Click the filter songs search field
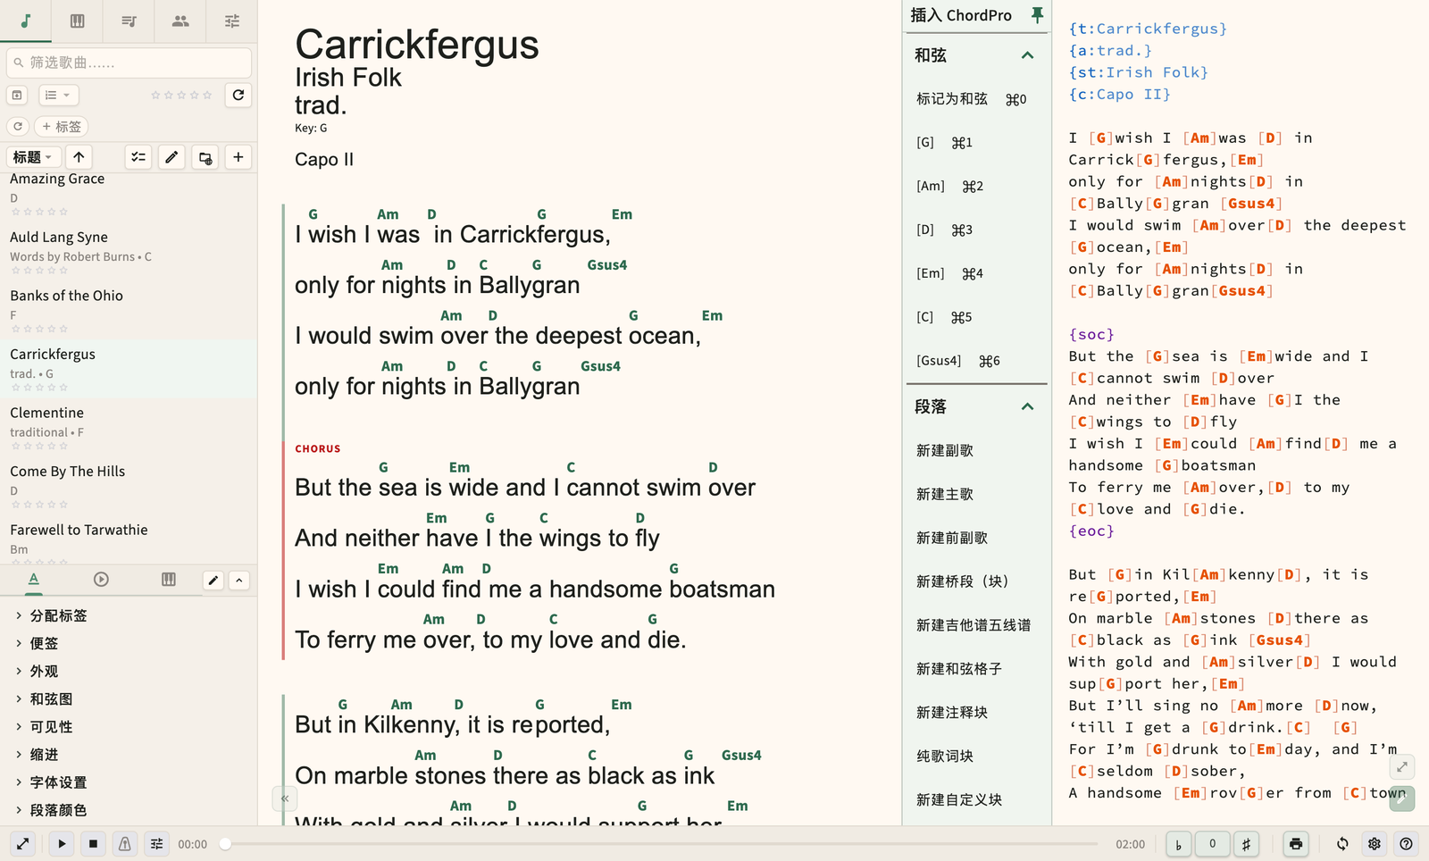1429x861 pixels. 130,63
